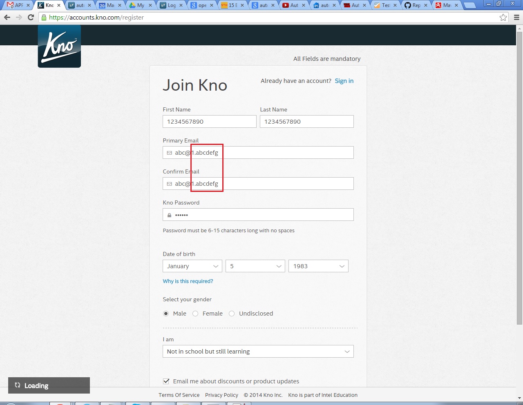This screenshot has width=523, height=405.
Task: Click the '© 2014 Kno Inc.' footer text
Action: coord(263,395)
